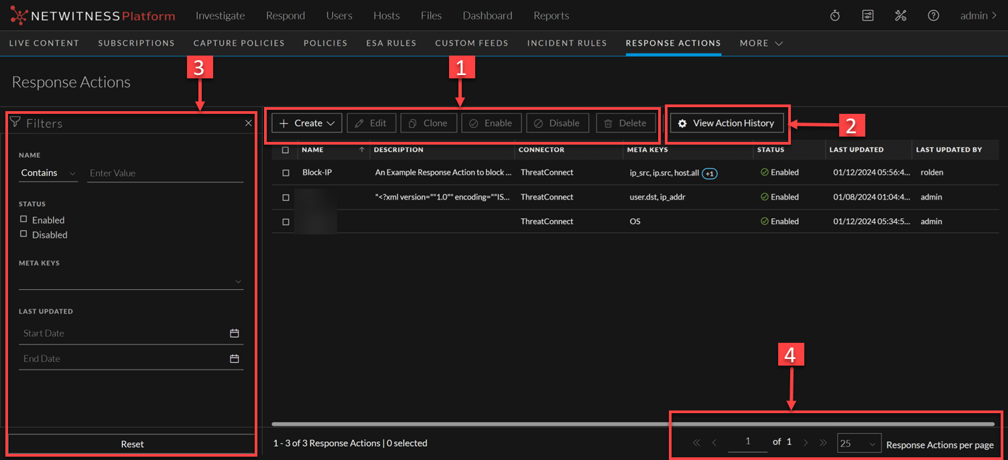Click the stopwatch jobs icon in header
This screenshot has height=460, width=1008.
coord(835,15)
